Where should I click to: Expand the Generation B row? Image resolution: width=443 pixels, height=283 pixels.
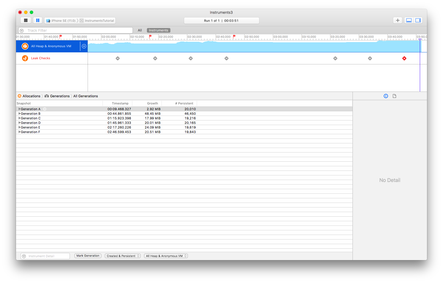click(x=19, y=114)
